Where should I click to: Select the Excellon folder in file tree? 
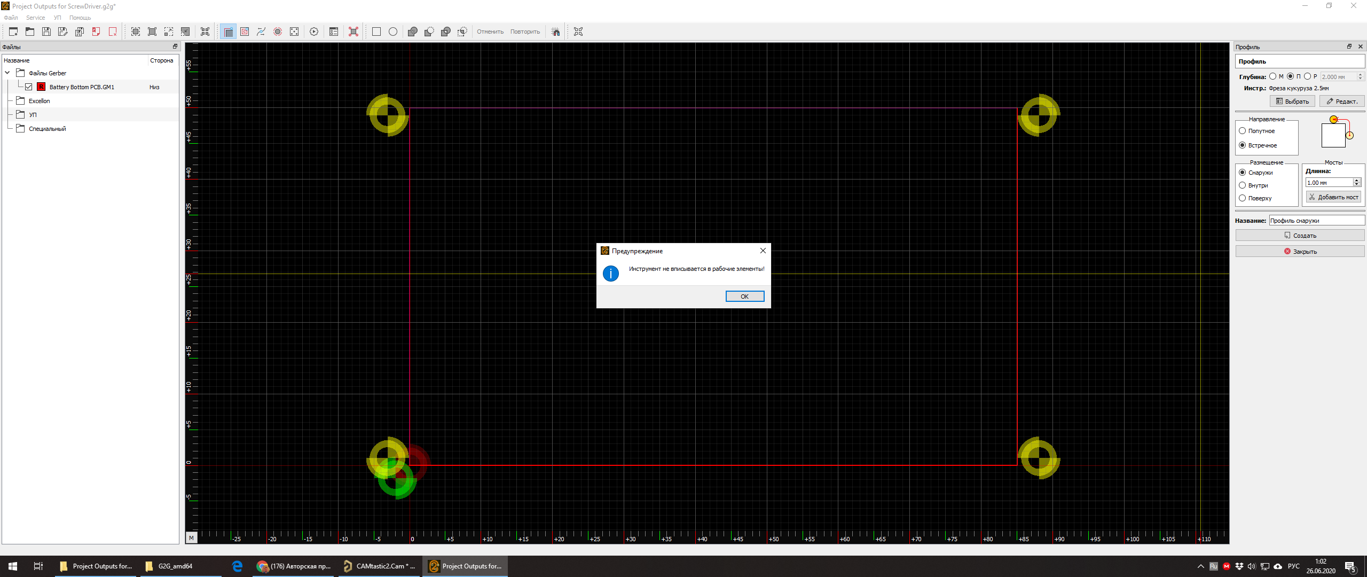(39, 101)
